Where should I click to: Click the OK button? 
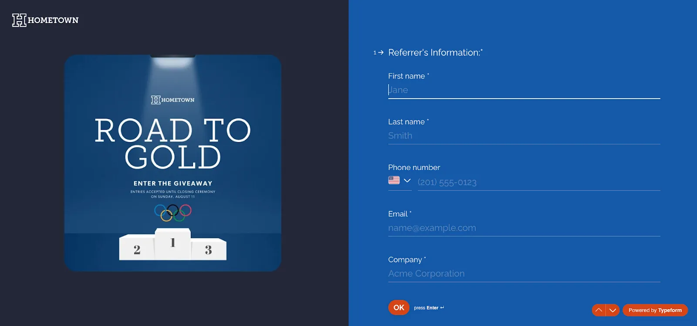pos(399,308)
